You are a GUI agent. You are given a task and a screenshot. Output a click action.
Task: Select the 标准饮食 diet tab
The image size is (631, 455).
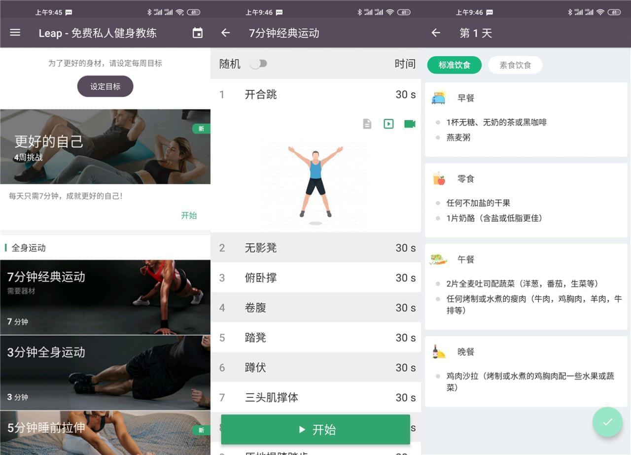coord(454,65)
